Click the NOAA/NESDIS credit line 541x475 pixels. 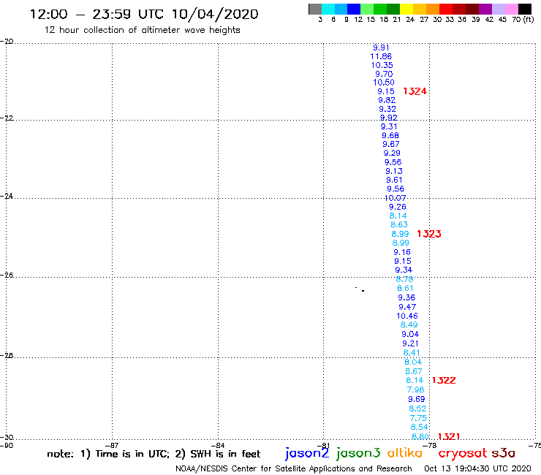tap(294, 469)
